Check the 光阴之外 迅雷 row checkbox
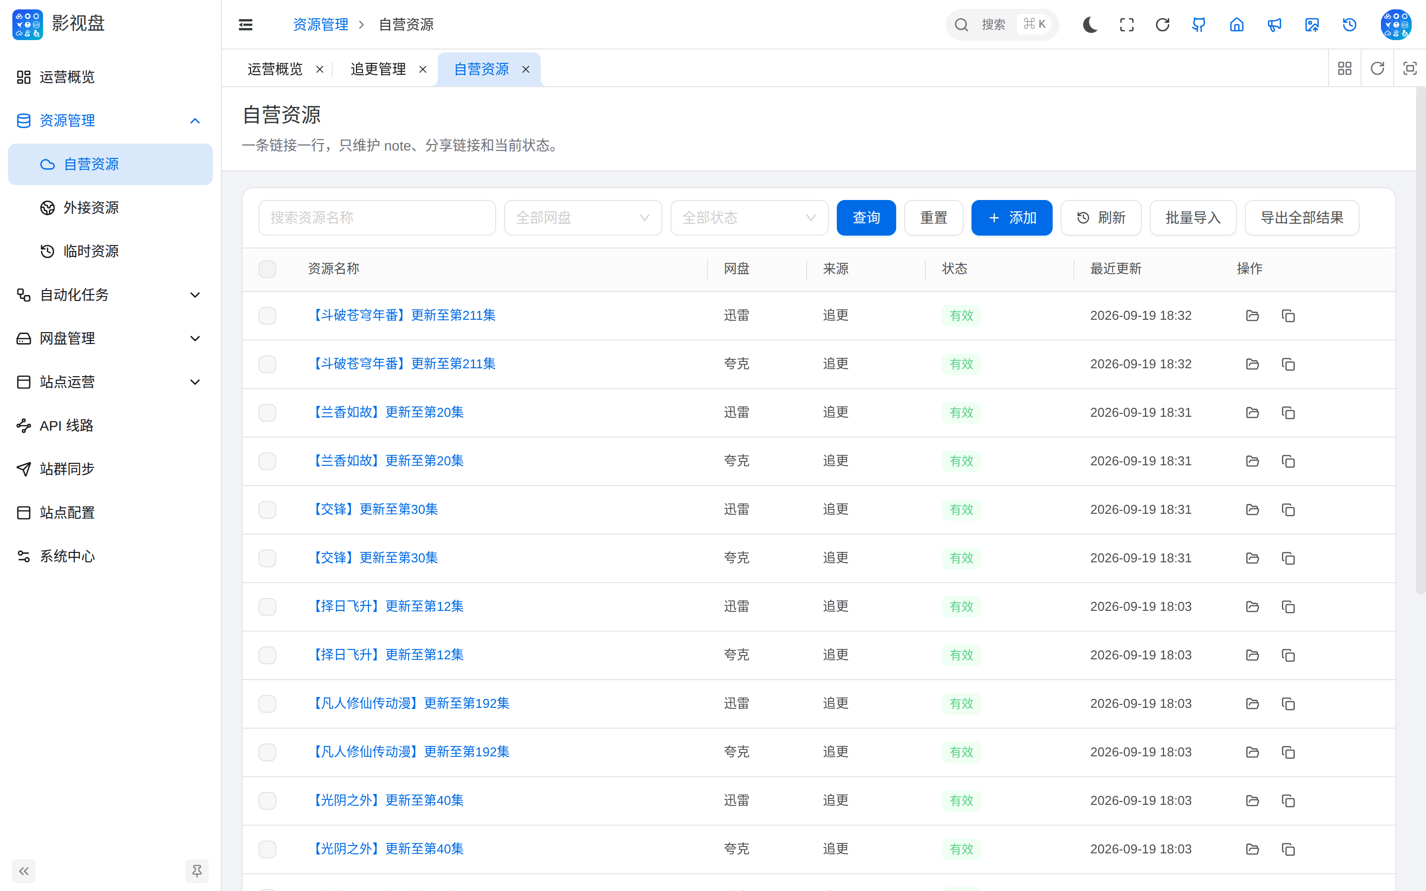Screen dimensions: 1426x891 point(267,801)
